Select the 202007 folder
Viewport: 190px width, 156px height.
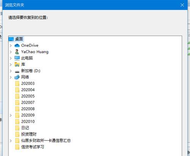click(25, 102)
